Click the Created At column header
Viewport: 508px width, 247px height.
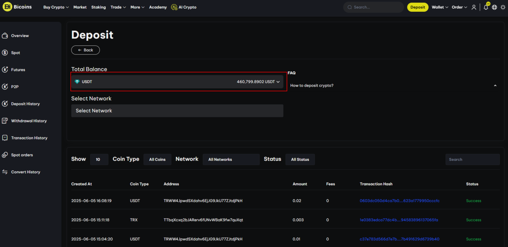tap(82, 184)
